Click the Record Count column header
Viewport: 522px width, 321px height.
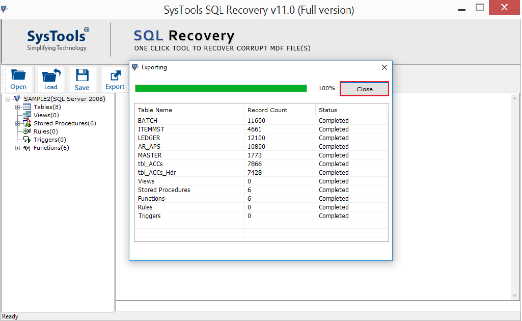click(280, 110)
